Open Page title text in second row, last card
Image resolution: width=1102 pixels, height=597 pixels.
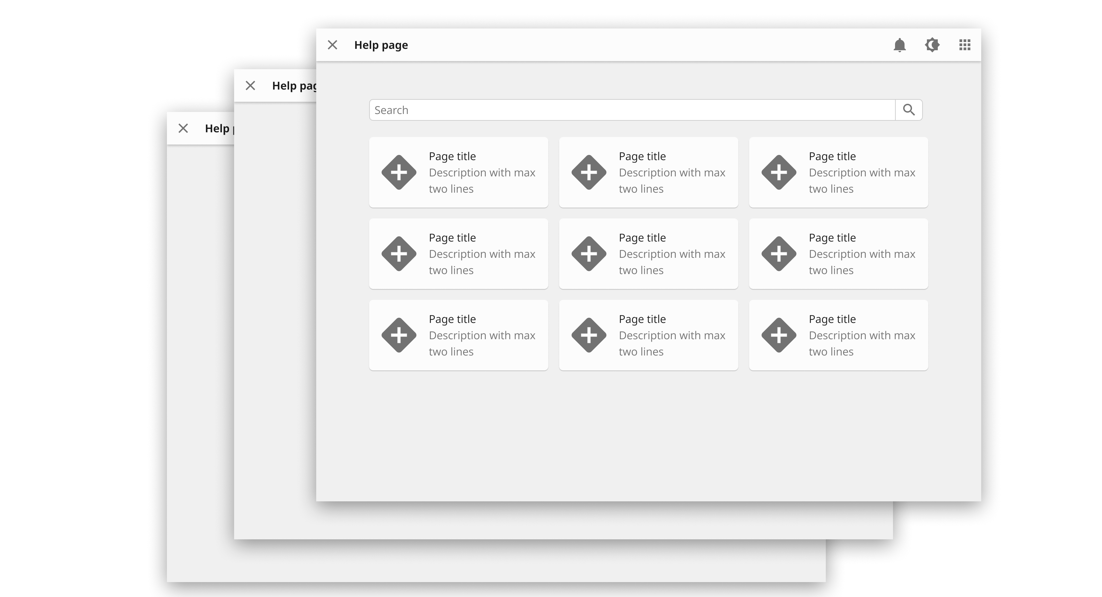pyautogui.click(x=832, y=238)
